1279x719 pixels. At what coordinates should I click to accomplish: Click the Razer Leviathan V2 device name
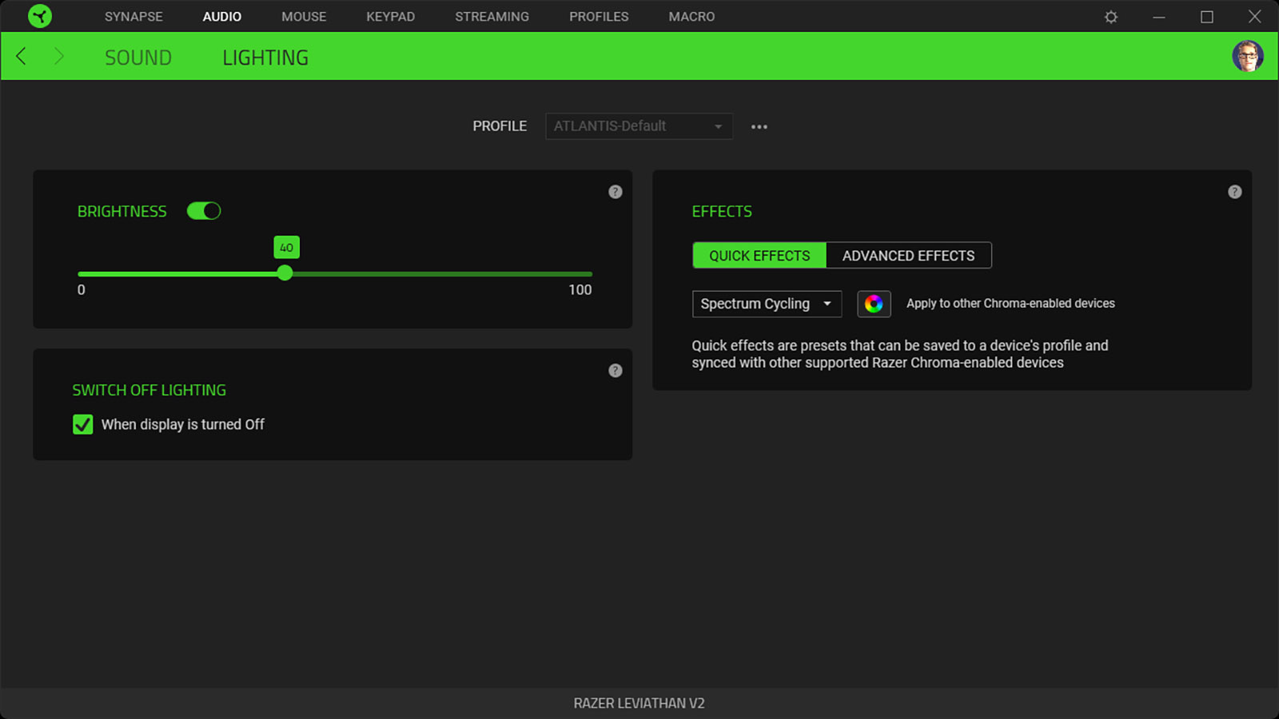pyautogui.click(x=639, y=703)
